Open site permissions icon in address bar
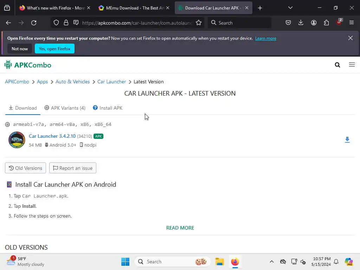360x270 pixels. pyautogui.click(x=76, y=23)
